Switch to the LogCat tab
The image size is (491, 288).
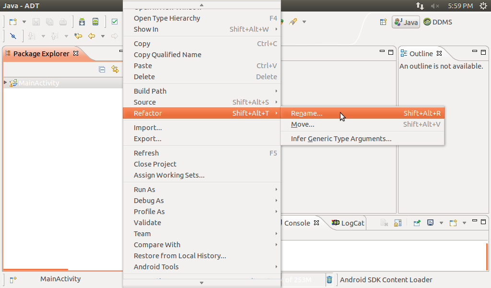tap(348, 223)
